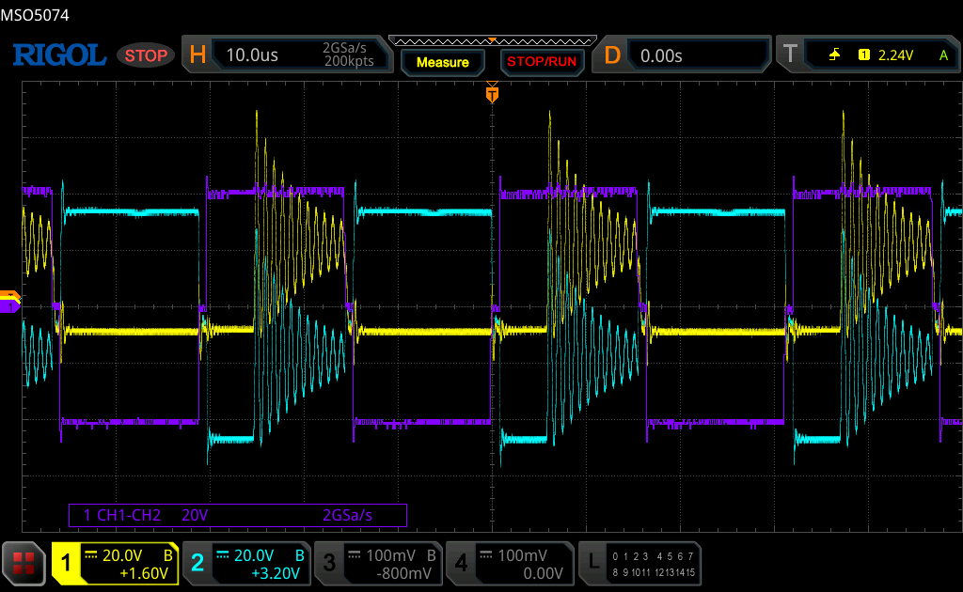Click channel 3 DC coupling icon
Screen dimensions: 963x592
pyautogui.click(x=355, y=555)
